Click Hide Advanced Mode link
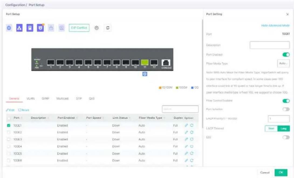This screenshot has height=178, width=294. [275, 26]
